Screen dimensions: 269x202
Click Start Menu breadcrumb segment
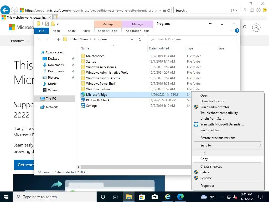click(x=80, y=39)
